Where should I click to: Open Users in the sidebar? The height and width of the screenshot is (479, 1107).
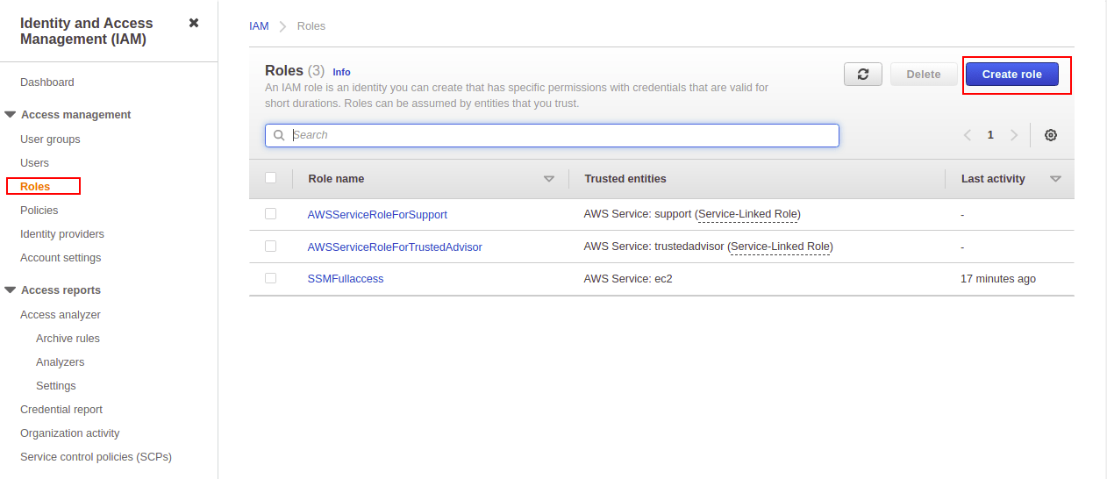click(x=35, y=163)
